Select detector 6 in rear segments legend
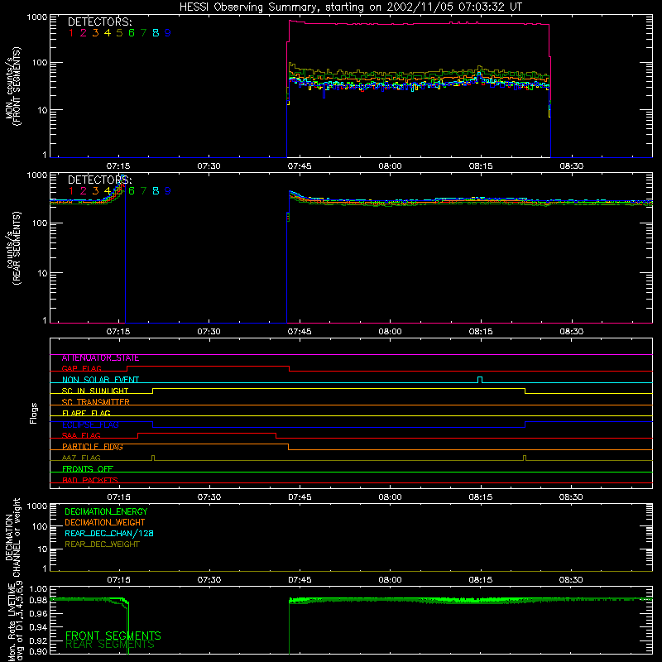662x662 pixels. point(132,191)
